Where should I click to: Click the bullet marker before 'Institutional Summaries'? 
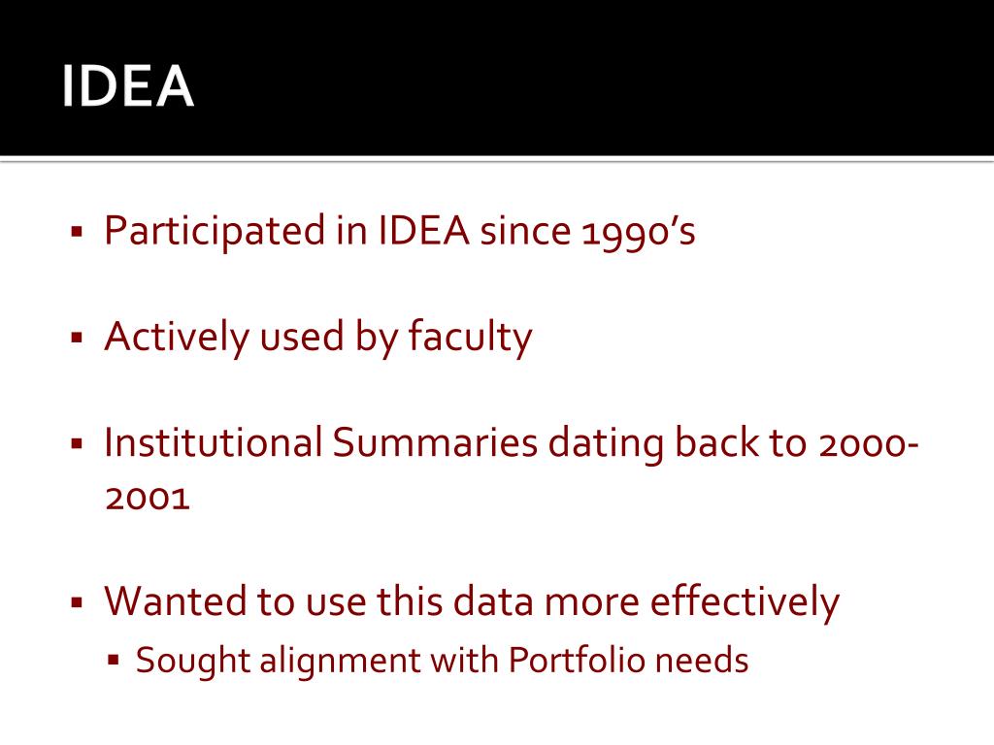(x=78, y=442)
